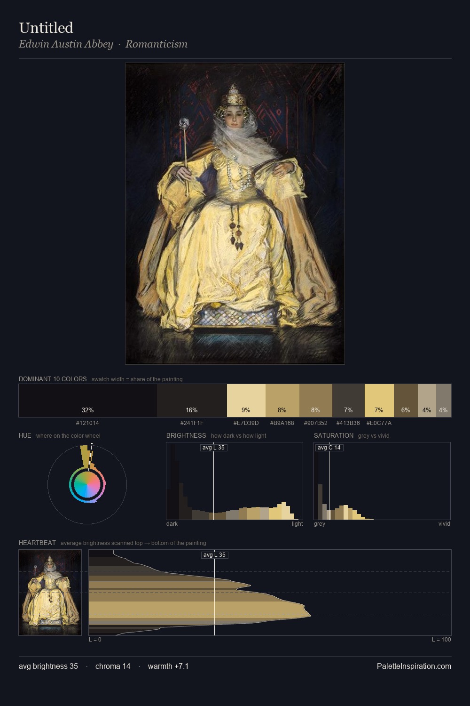Click hex code #413B36
Image resolution: width=470 pixels, height=706 pixels.
[348, 423]
